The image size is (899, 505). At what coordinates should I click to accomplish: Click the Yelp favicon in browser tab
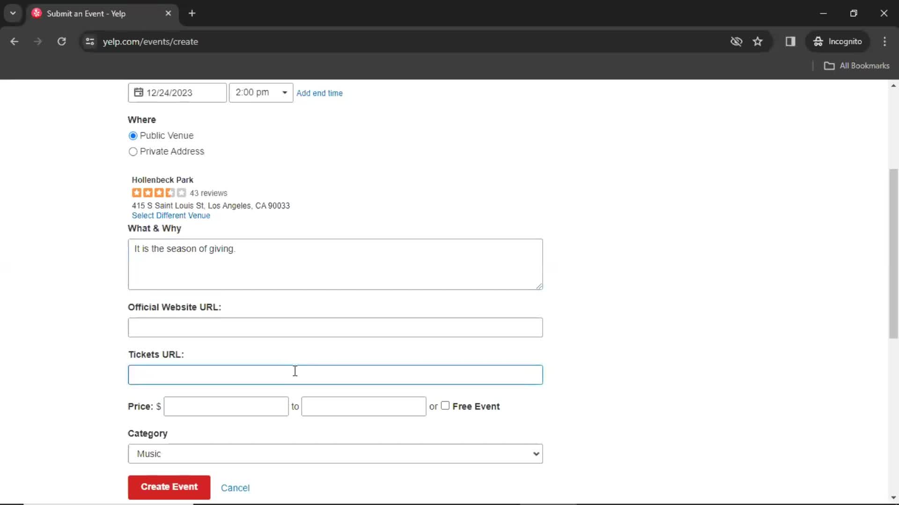click(36, 12)
